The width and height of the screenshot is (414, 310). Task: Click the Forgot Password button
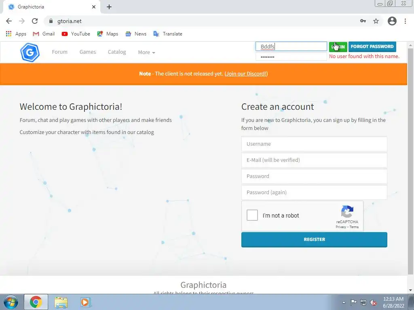(x=372, y=47)
